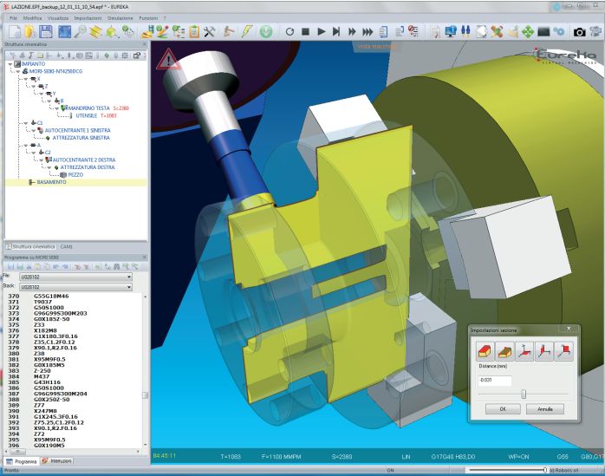Click the Stop simulation circle icon

point(289,31)
